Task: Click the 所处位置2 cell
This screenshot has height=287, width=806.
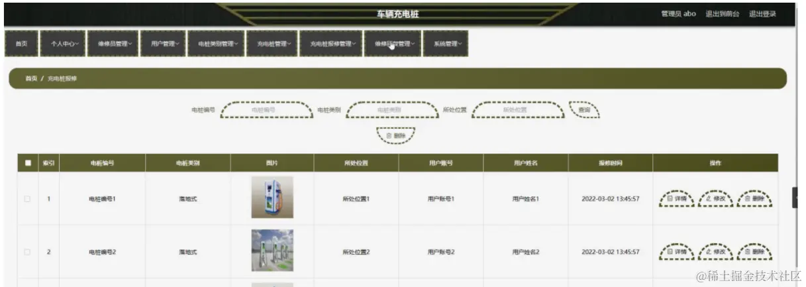Action: (356, 252)
